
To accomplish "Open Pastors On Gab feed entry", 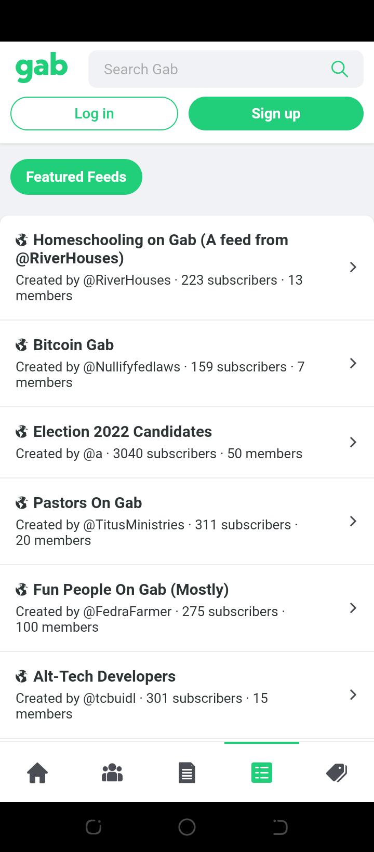I will 187,521.
